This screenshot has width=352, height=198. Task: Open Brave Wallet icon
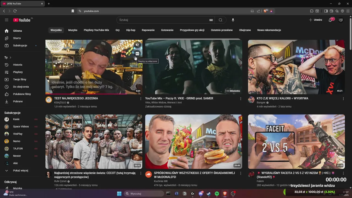tap(331, 11)
